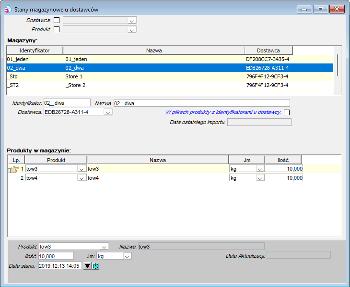This screenshot has width=350, height=287.
Task: Expand bottom Jm dropdown showing kg
Action: click(127, 256)
